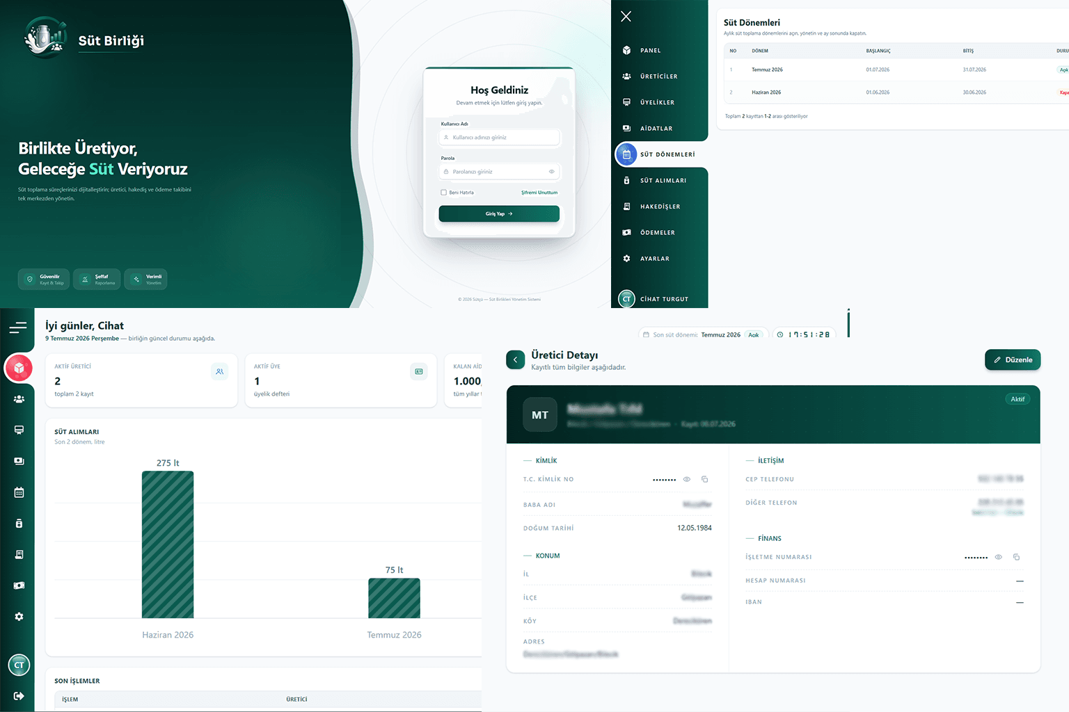Open settings gear icon in collapsed sidebar

click(19, 617)
